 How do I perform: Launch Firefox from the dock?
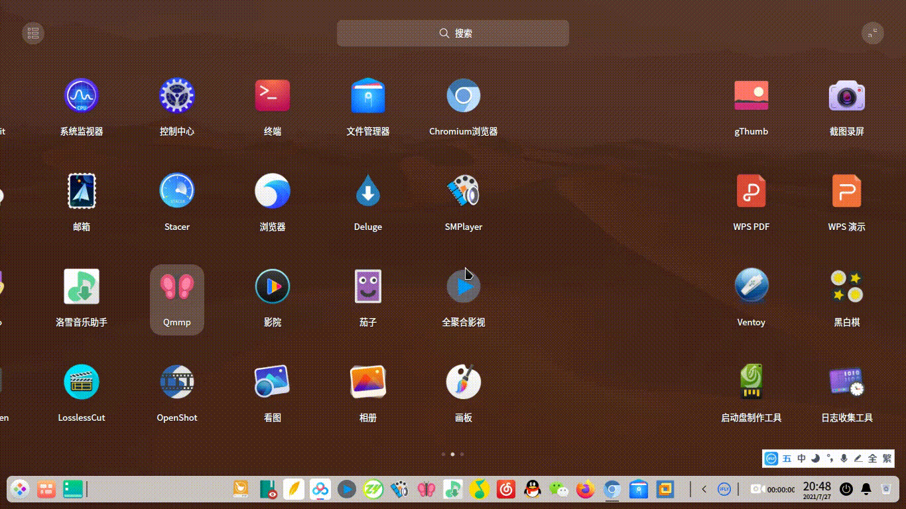click(586, 490)
